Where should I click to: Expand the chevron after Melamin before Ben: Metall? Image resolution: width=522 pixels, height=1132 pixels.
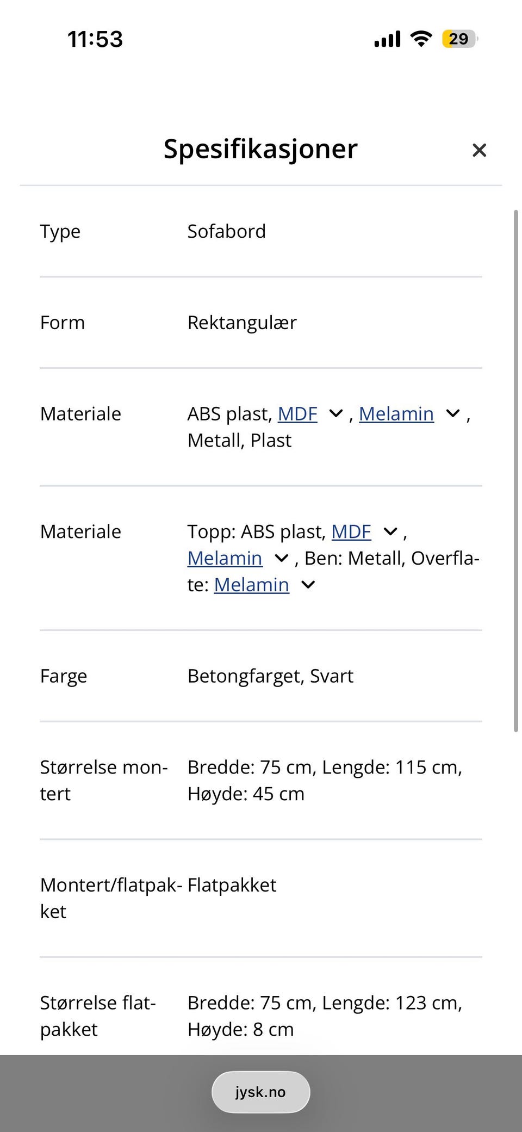(281, 558)
